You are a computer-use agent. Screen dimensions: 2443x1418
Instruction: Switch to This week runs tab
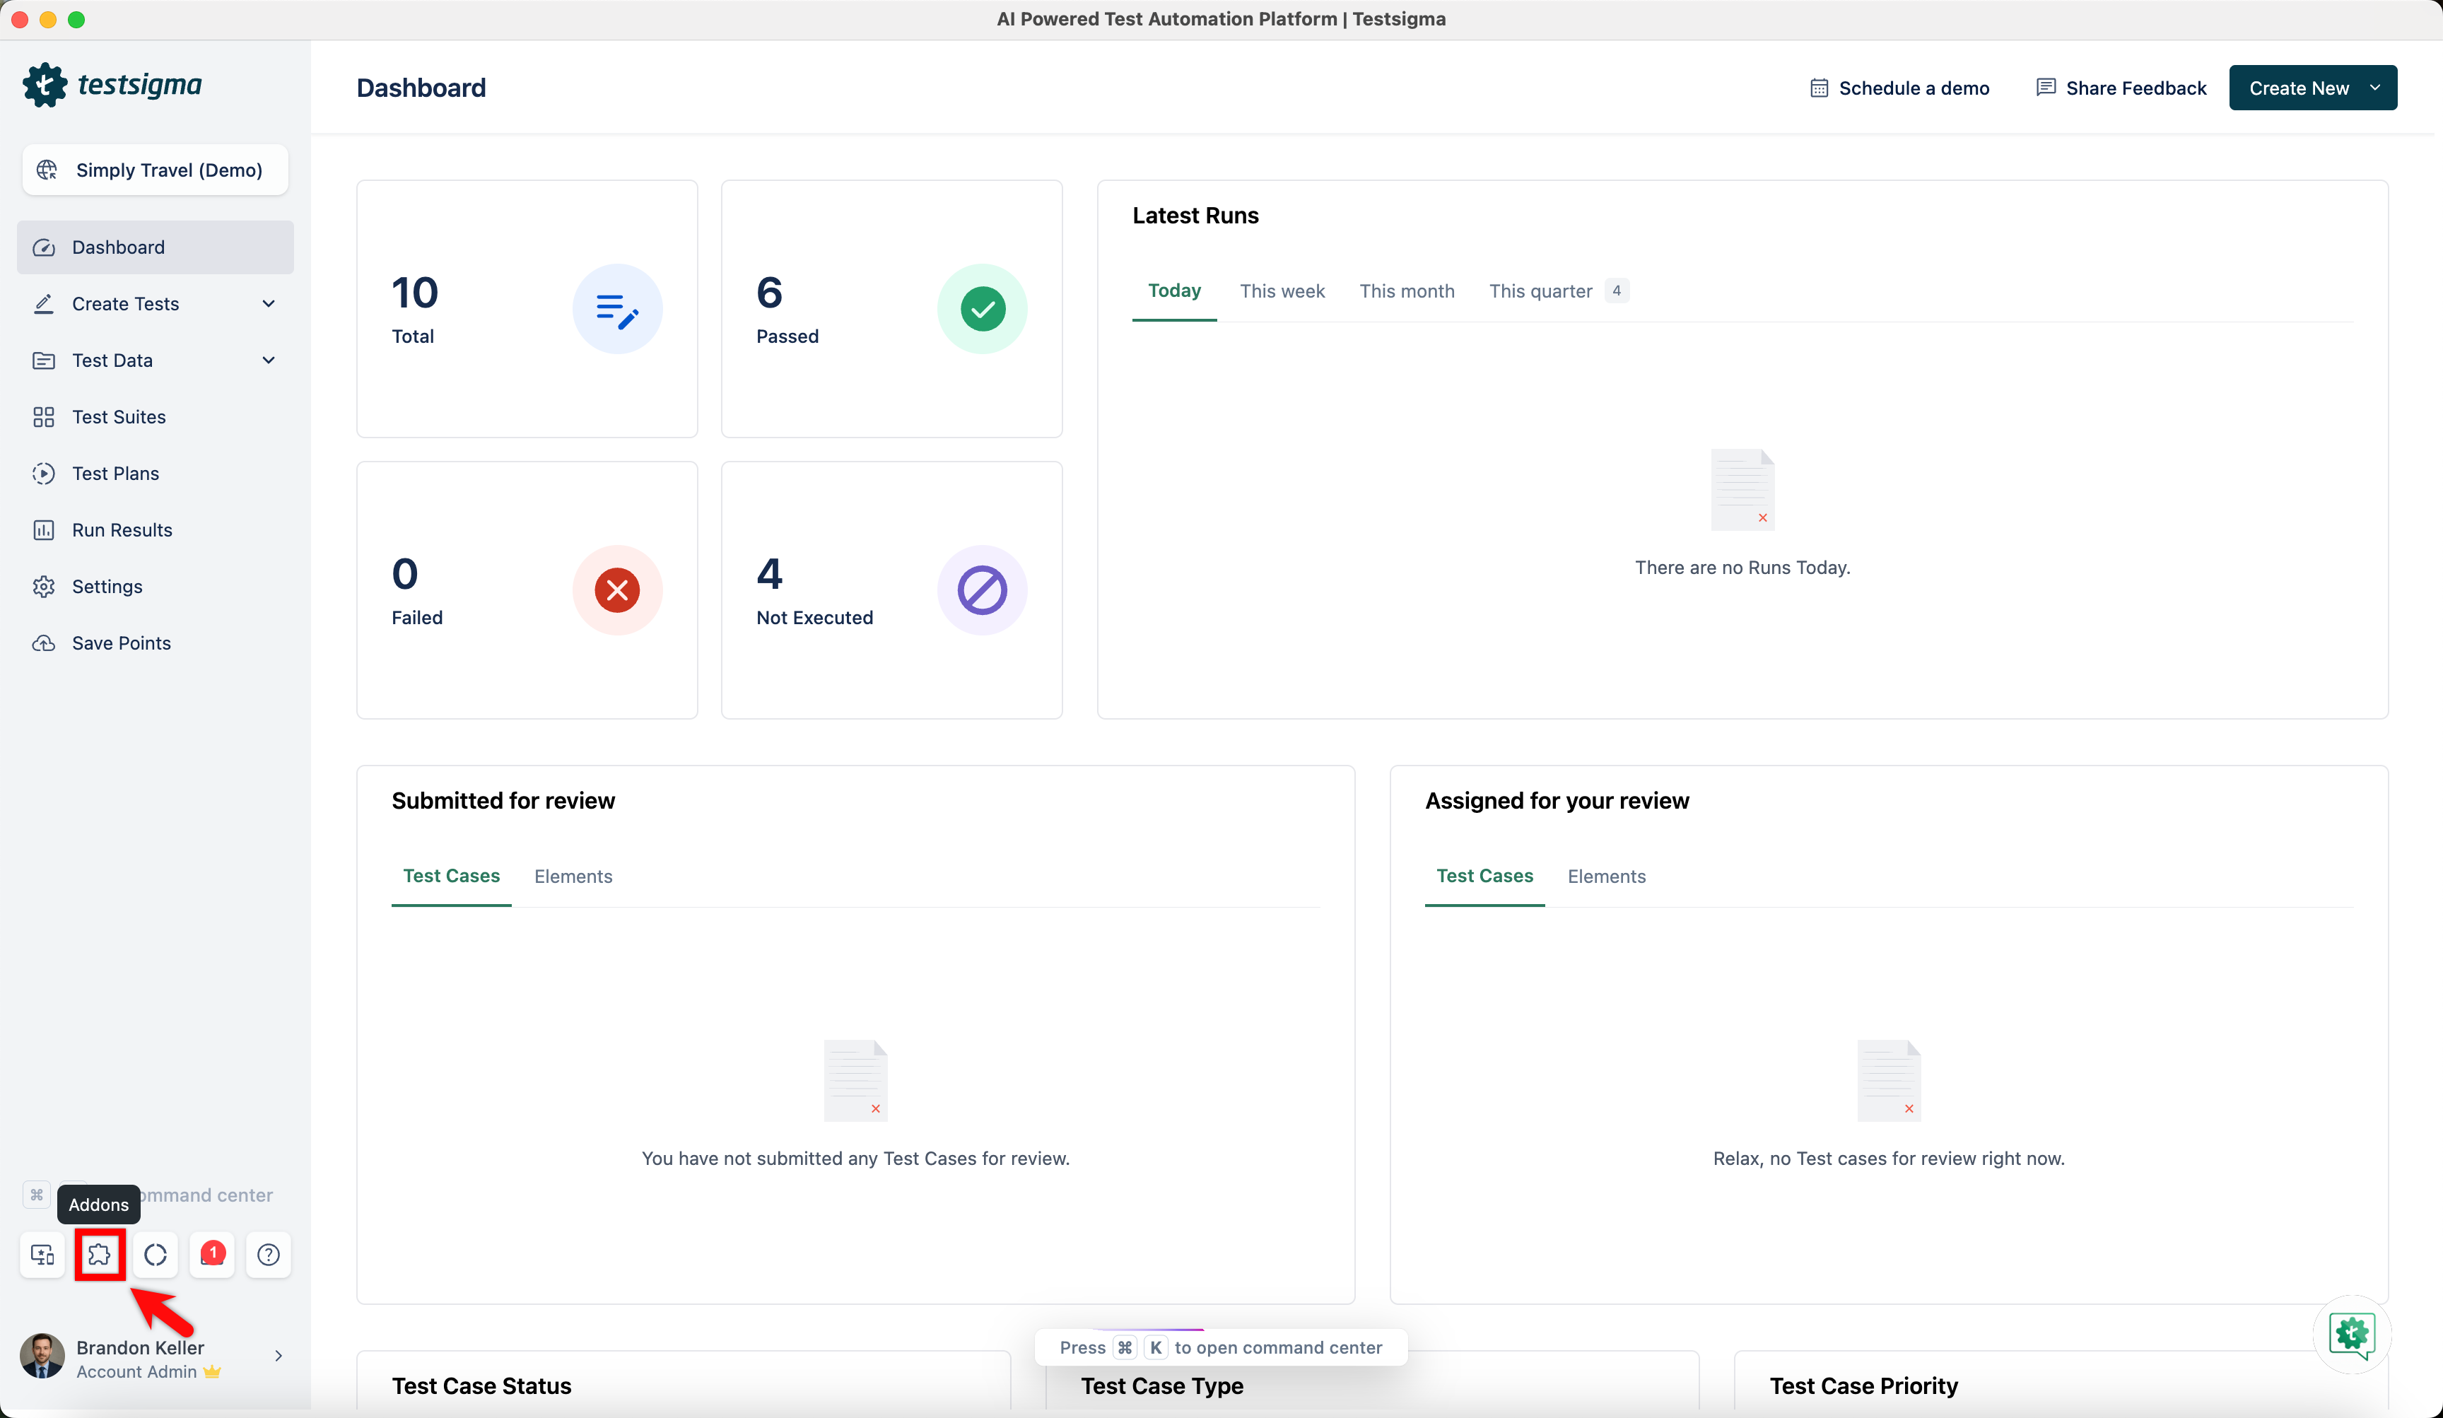click(1282, 291)
